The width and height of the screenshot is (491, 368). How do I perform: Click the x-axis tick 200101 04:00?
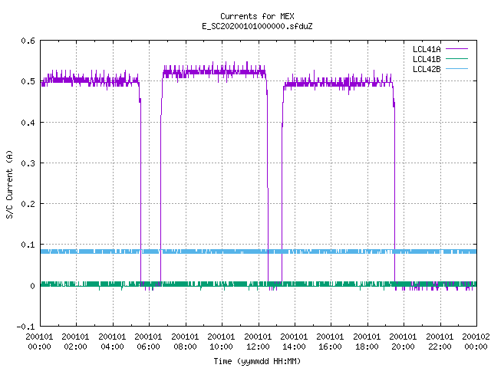(112, 342)
